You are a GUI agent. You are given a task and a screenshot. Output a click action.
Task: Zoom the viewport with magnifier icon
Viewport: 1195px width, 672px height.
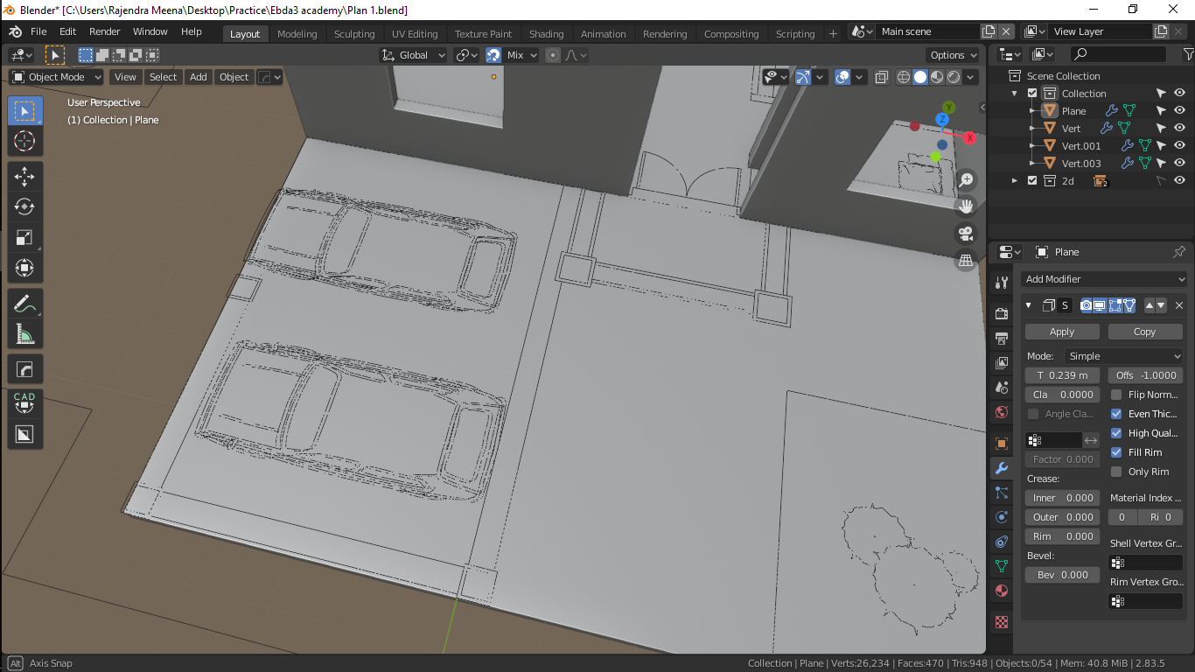[966, 180]
